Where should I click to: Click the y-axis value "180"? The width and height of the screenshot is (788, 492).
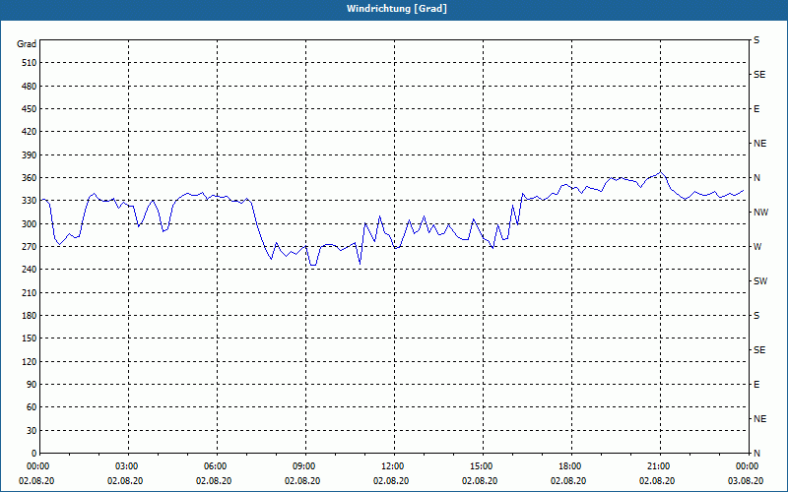[x=30, y=315]
